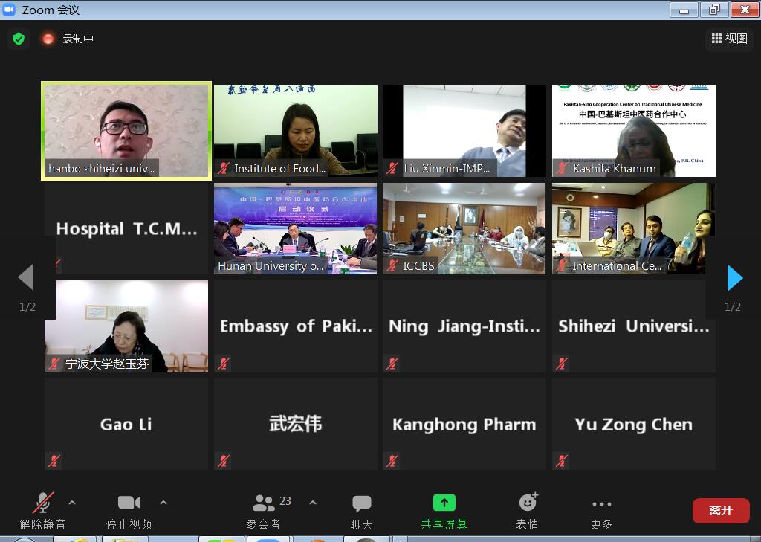Expand audio options arrow beside 解除静音
The width and height of the screenshot is (761, 542).
pos(72,503)
